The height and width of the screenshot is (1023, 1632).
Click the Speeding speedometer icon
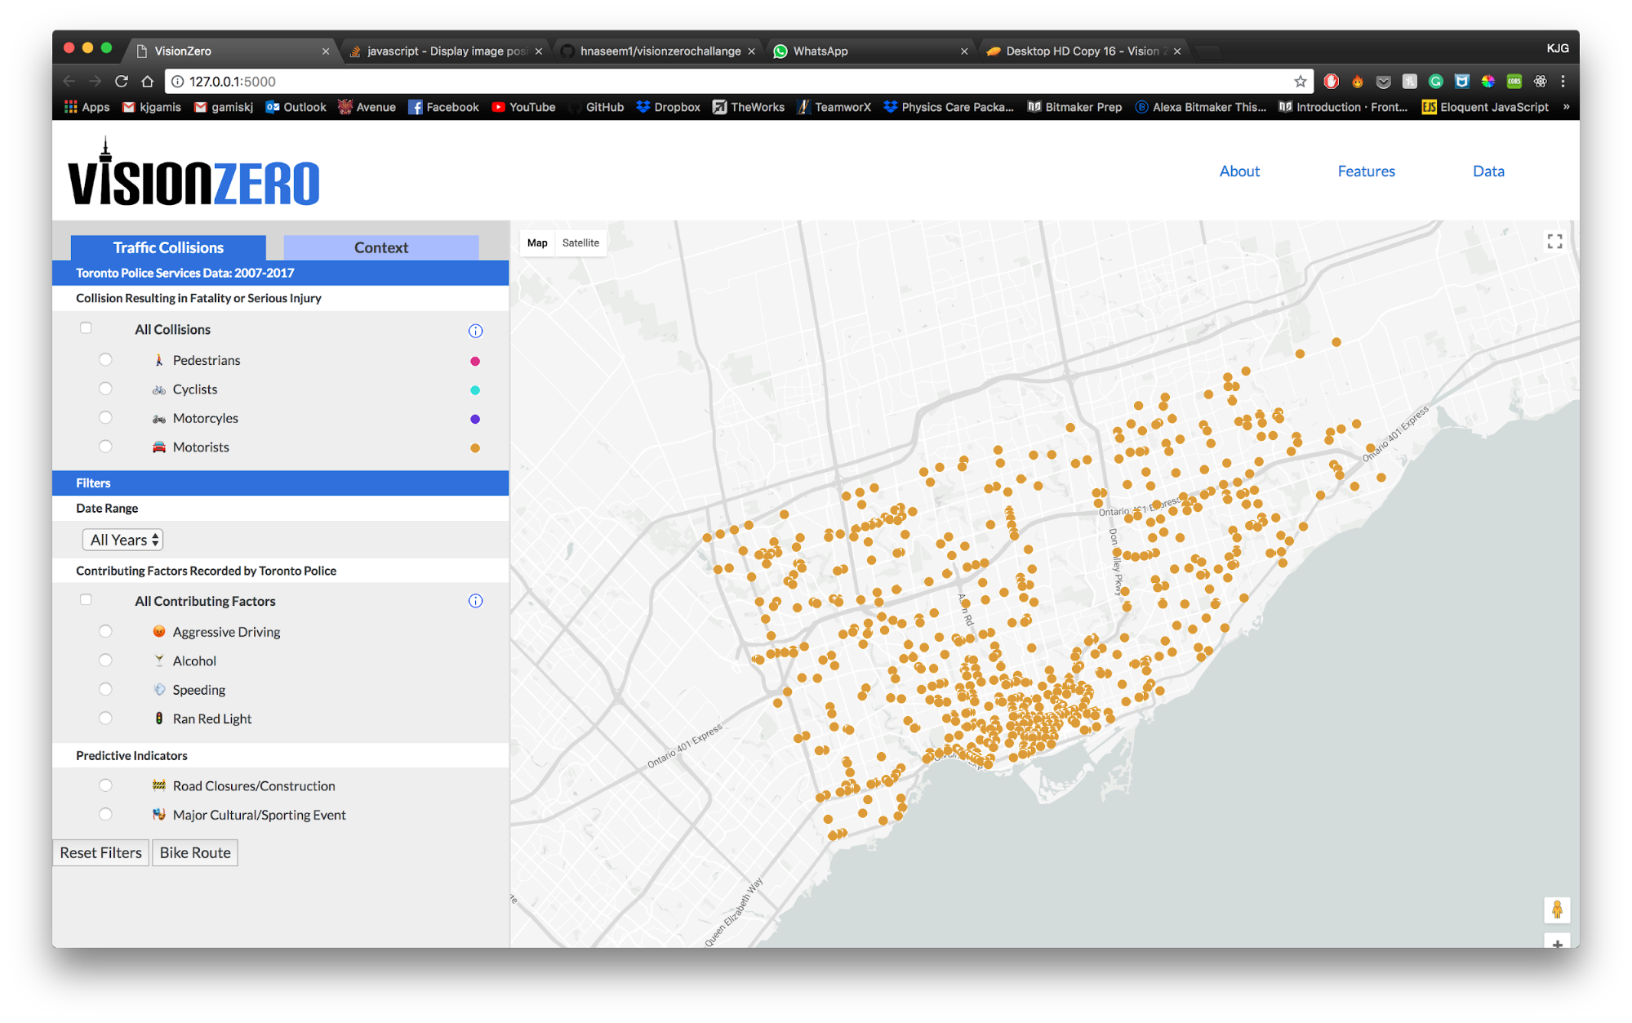[159, 689]
